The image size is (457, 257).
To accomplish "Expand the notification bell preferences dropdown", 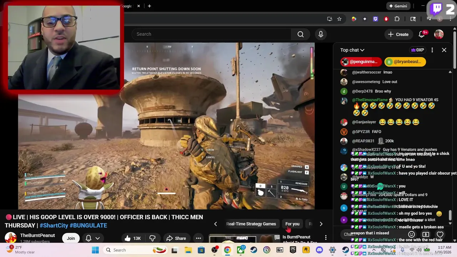I will (97, 238).
